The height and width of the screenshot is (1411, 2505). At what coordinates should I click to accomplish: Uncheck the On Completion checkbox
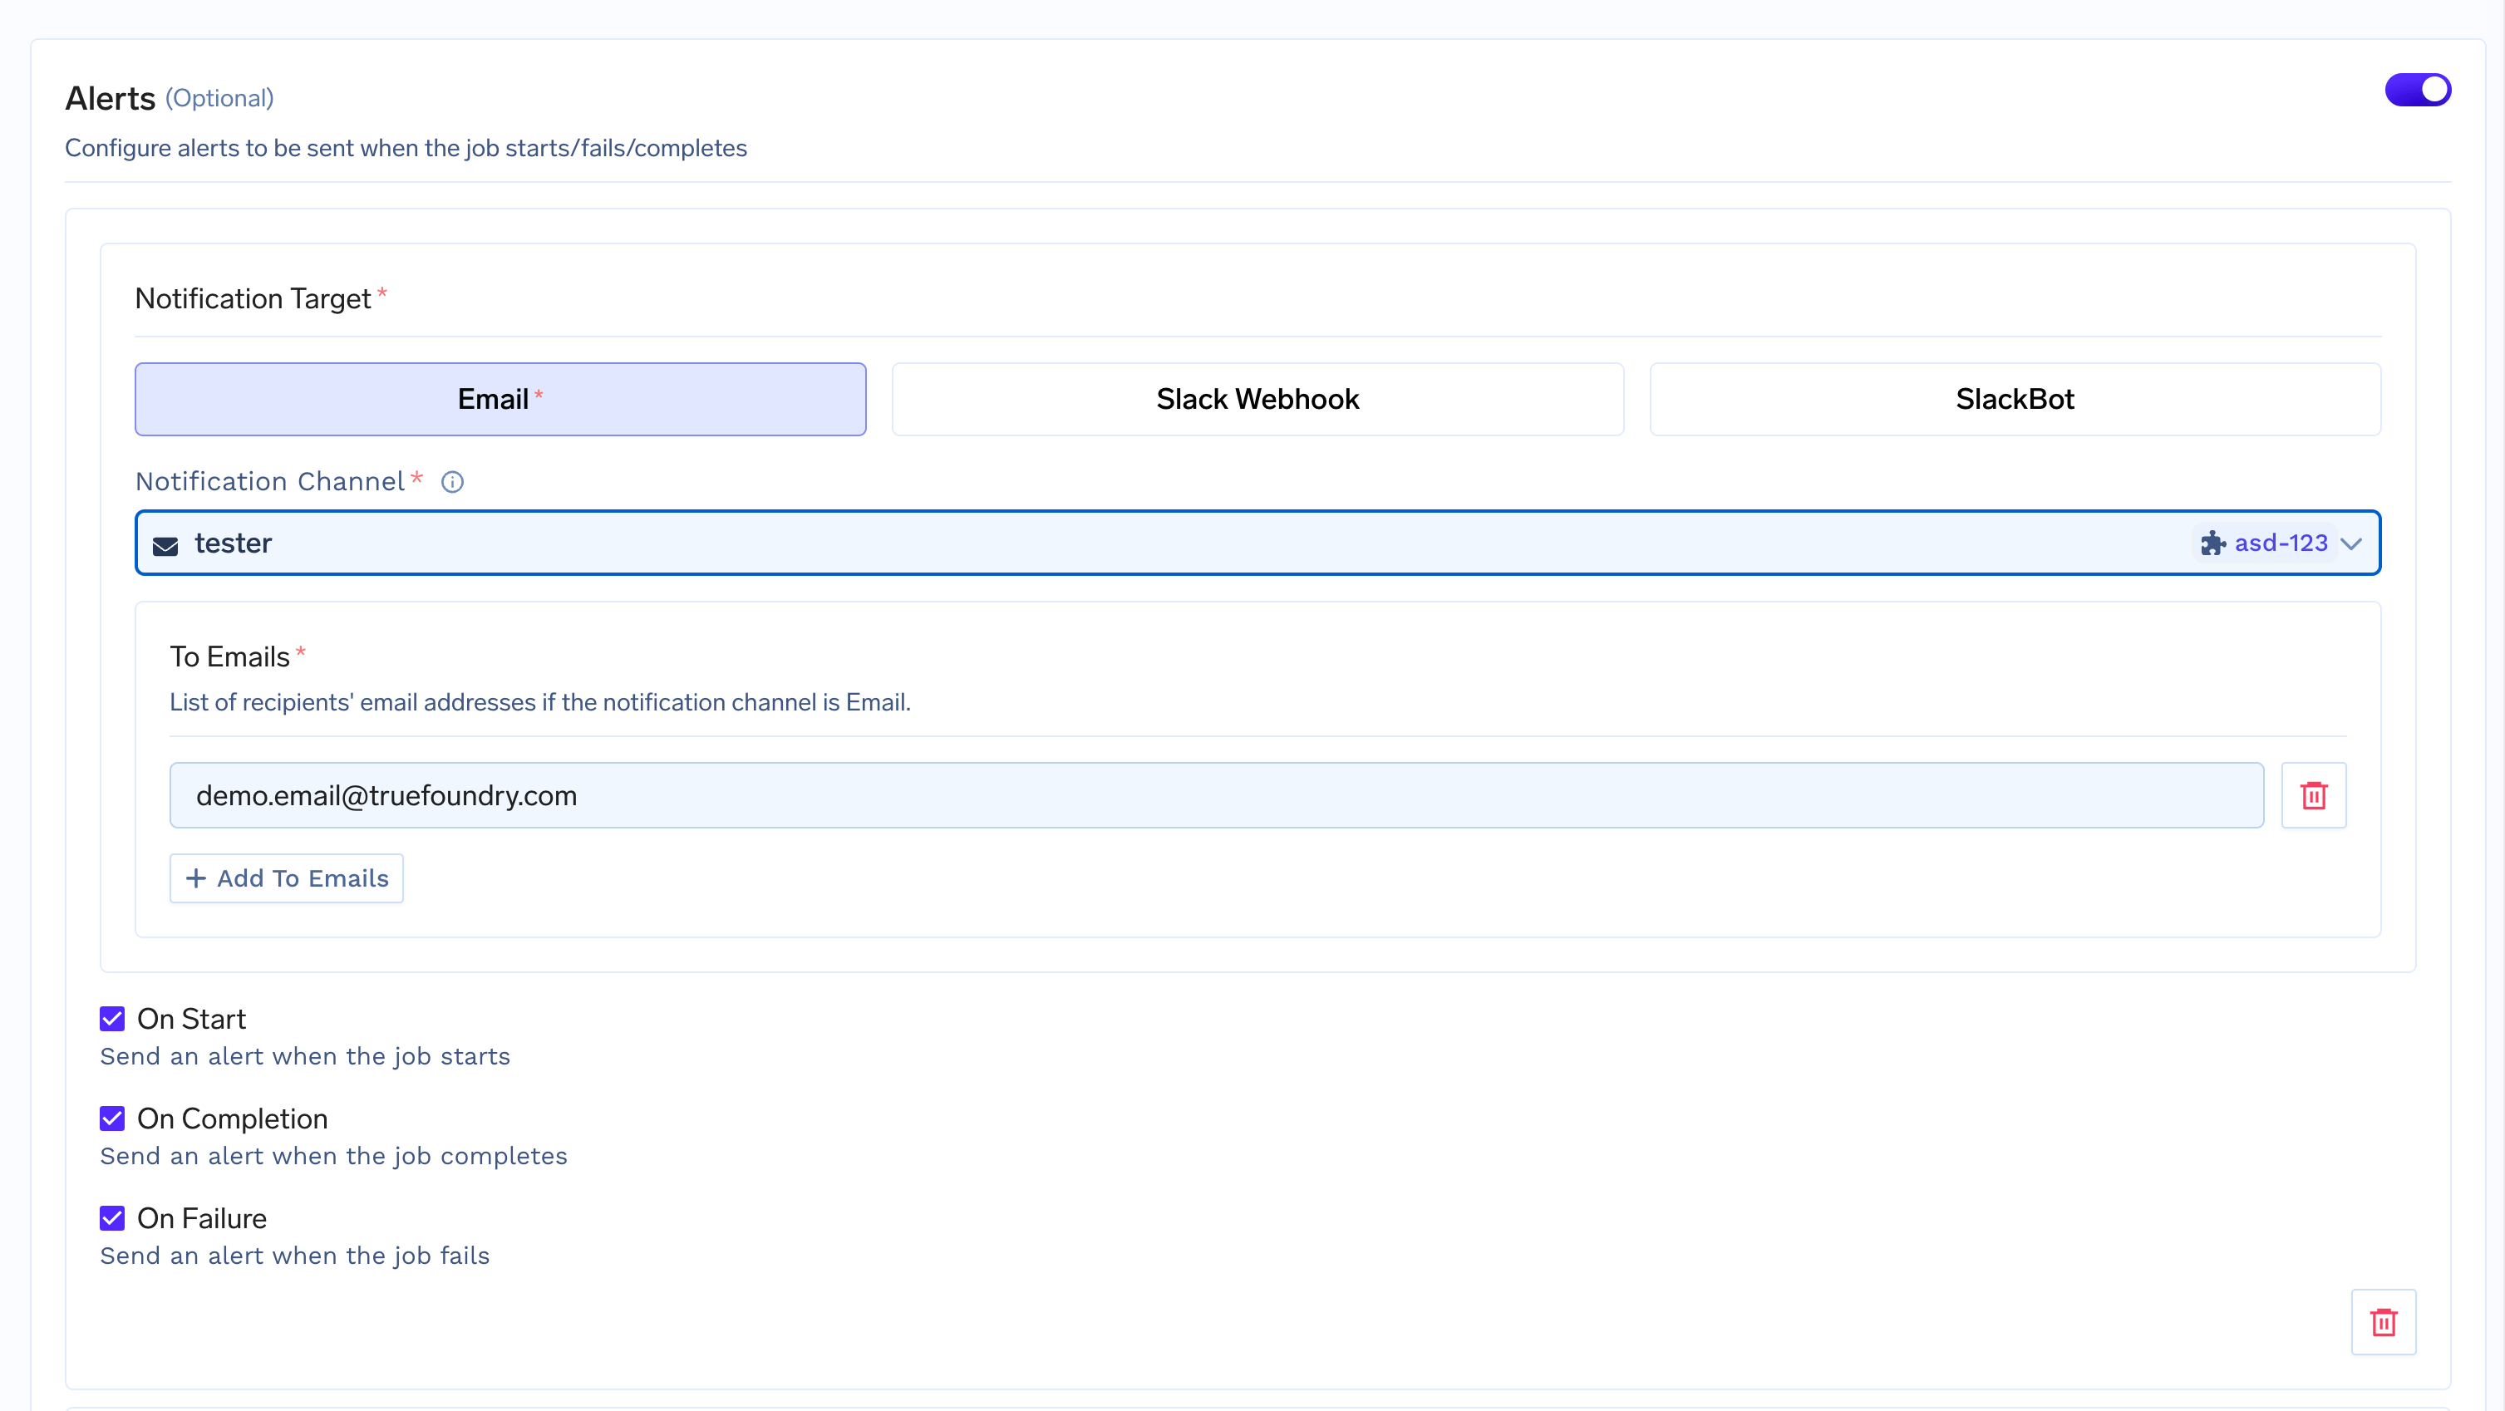pyautogui.click(x=112, y=1118)
